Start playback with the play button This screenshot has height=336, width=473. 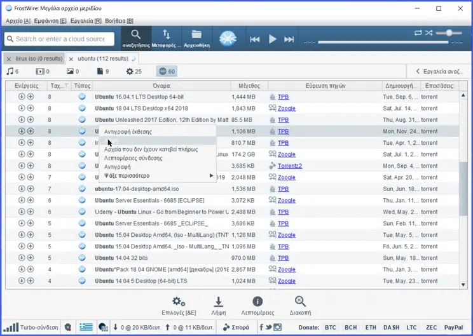coord(272,39)
